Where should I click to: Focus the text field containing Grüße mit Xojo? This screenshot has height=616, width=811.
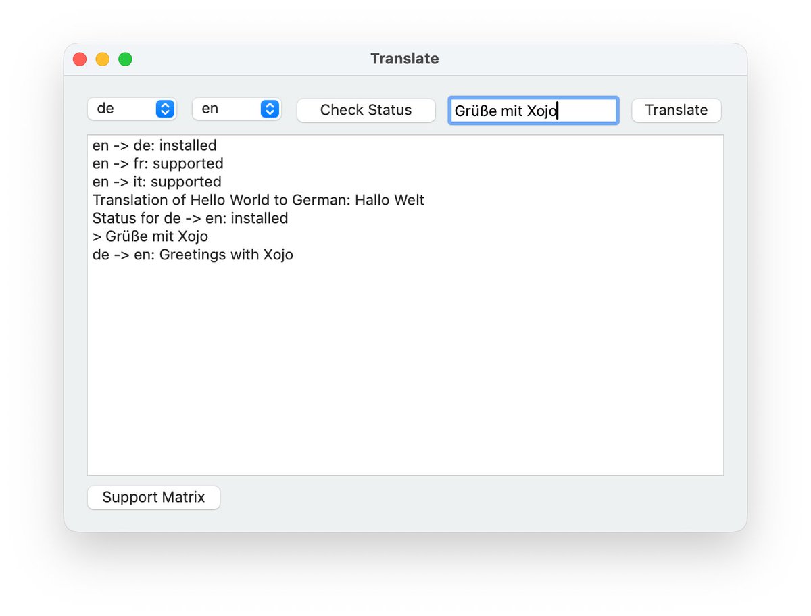533,111
